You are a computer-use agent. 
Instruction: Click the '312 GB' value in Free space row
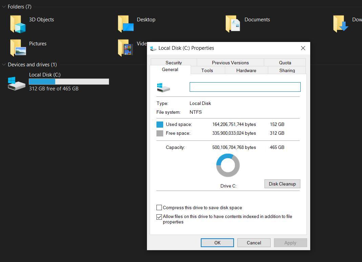click(277, 133)
